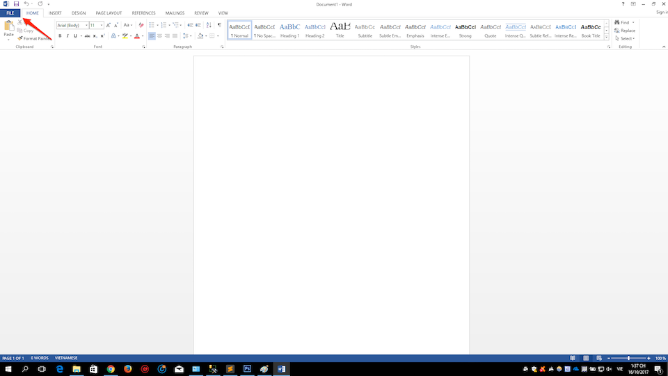Image resolution: width=668 pixels, height=376 pixels.
Task: Click zoom in plus button
Action: [x=649, y=358]
